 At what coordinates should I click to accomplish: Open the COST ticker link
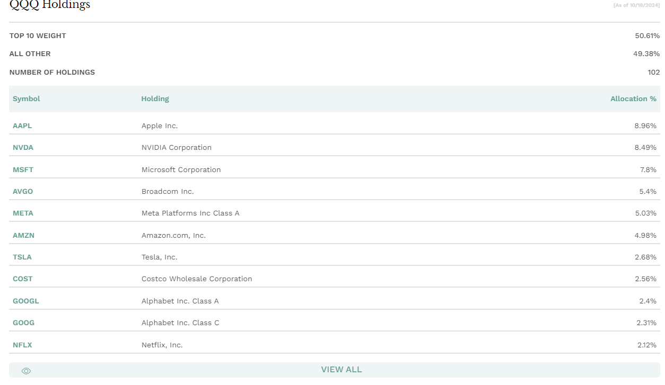coord(23,279)
